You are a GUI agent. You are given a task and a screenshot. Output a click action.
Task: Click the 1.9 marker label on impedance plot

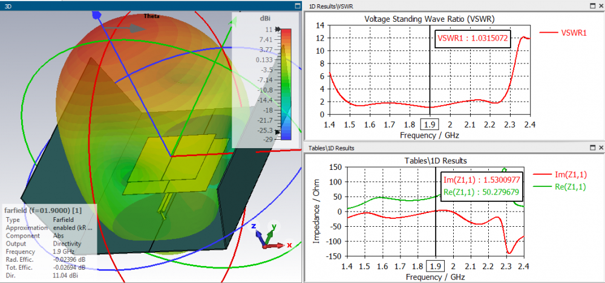[x=436, y=266]
